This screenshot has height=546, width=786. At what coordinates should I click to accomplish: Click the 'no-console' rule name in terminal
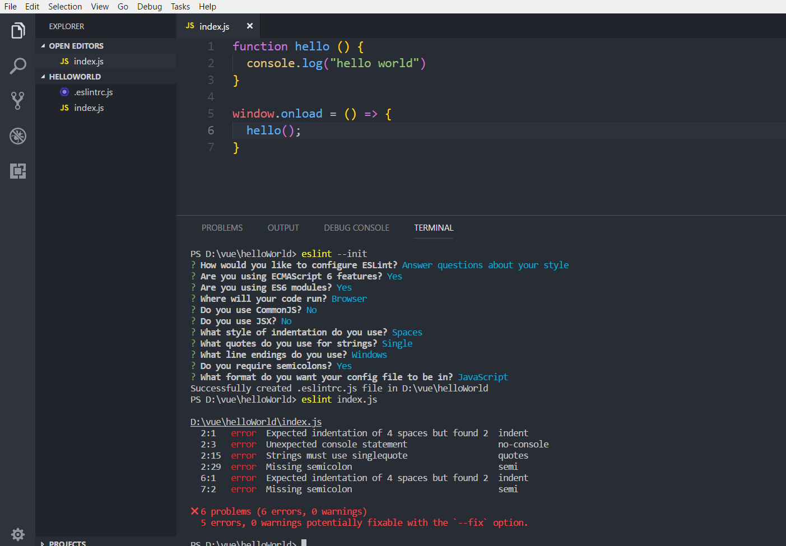pos(523,444)
